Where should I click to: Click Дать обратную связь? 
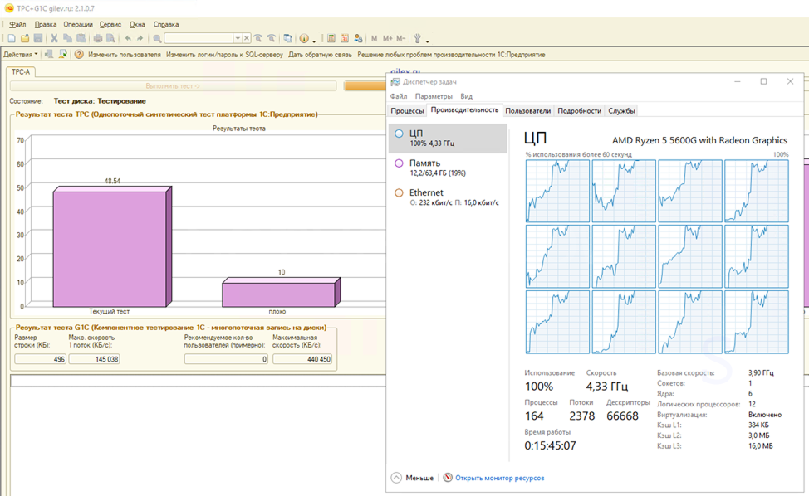(x=320, y=55)
